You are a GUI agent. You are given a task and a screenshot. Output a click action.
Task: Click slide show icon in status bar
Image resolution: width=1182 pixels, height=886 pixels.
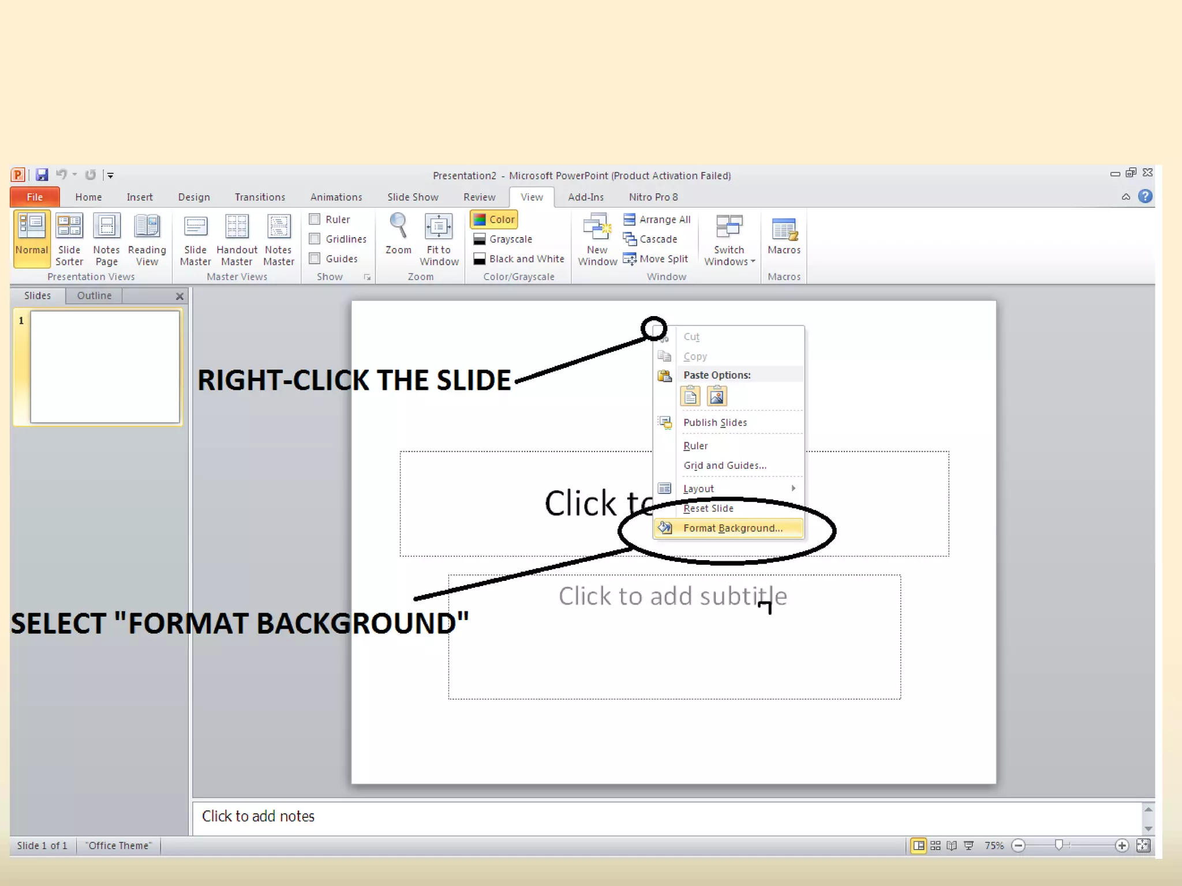click(x=969, y=846)
